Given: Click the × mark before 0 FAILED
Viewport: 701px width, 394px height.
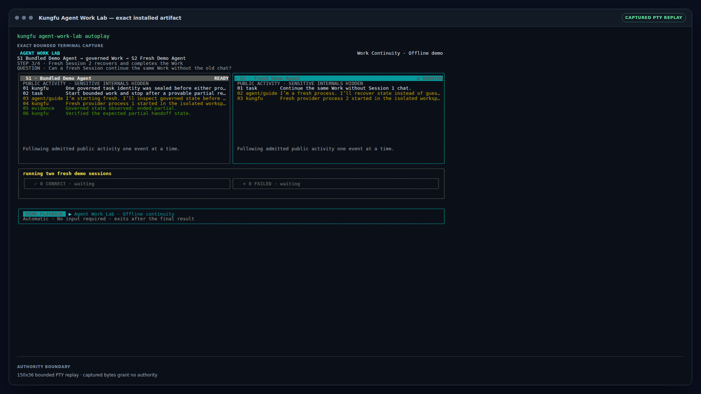Looking at the screenshot, I should [244, 184].
